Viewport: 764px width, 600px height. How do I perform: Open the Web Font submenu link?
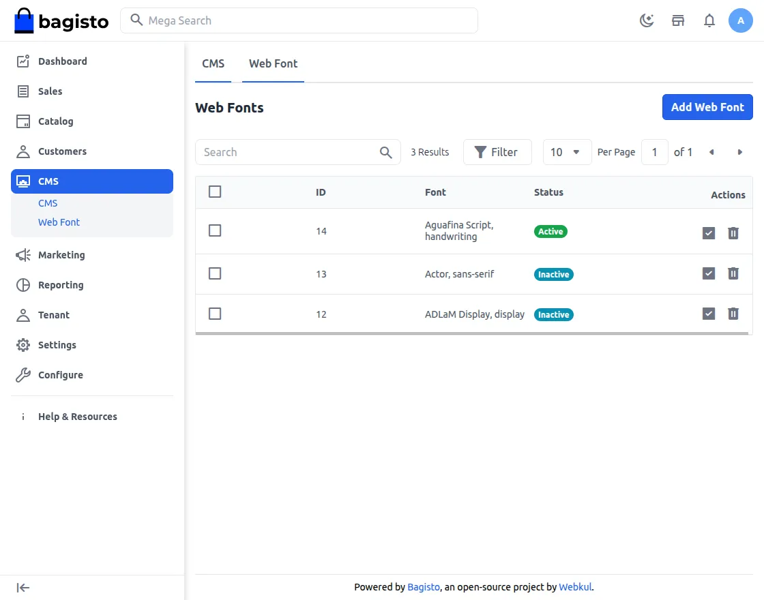[59, 222]
